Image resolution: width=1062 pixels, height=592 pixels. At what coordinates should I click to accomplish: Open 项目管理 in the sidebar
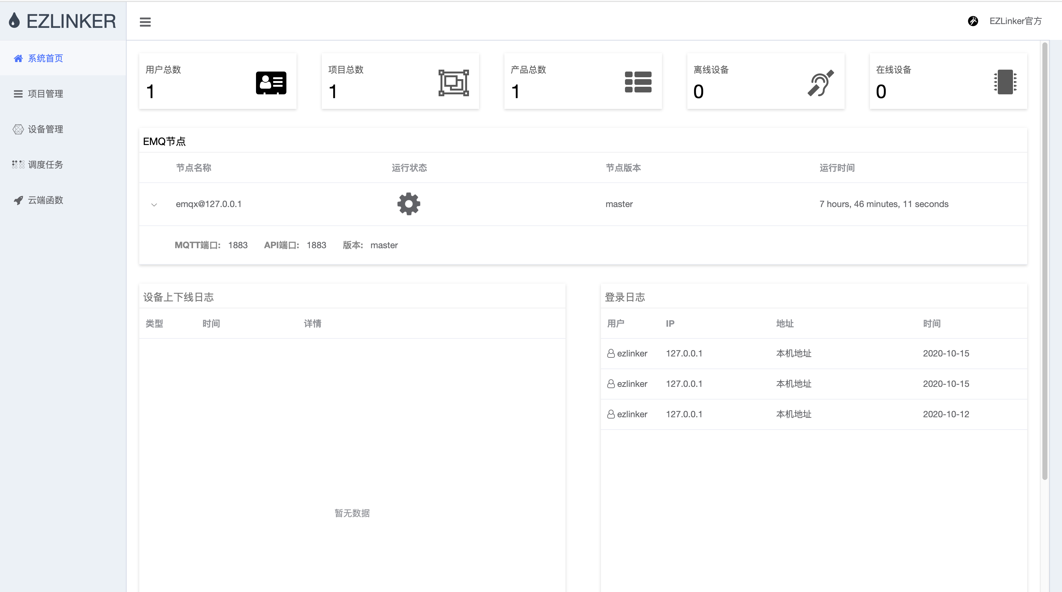point(63,94)
